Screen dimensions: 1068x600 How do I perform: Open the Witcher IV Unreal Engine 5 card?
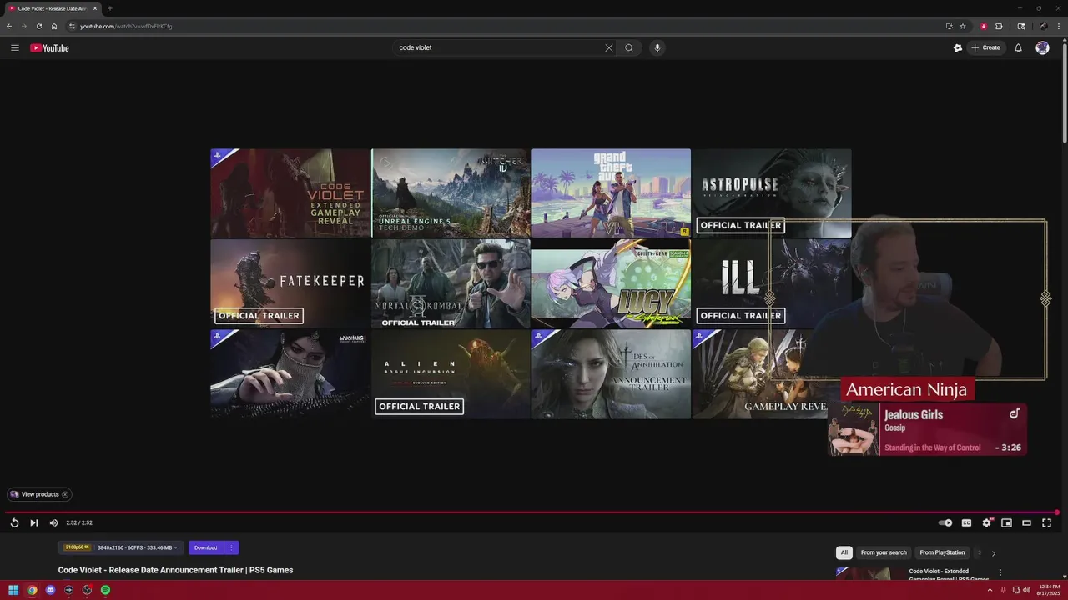coord(451,193)
